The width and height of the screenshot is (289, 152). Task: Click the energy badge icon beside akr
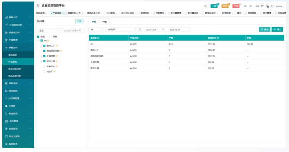(x=48, y=40)
